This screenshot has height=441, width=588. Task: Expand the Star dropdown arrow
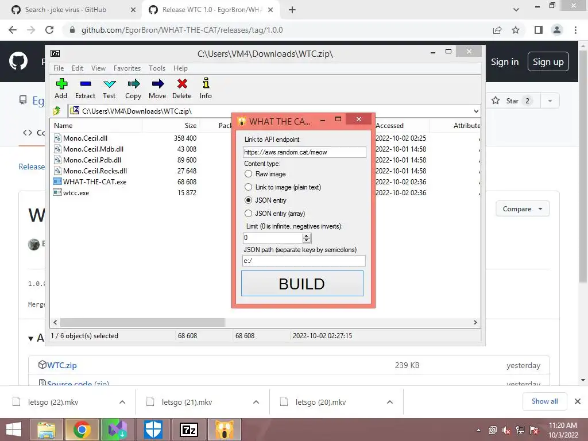pyautogui.click(x=550, y=100)
